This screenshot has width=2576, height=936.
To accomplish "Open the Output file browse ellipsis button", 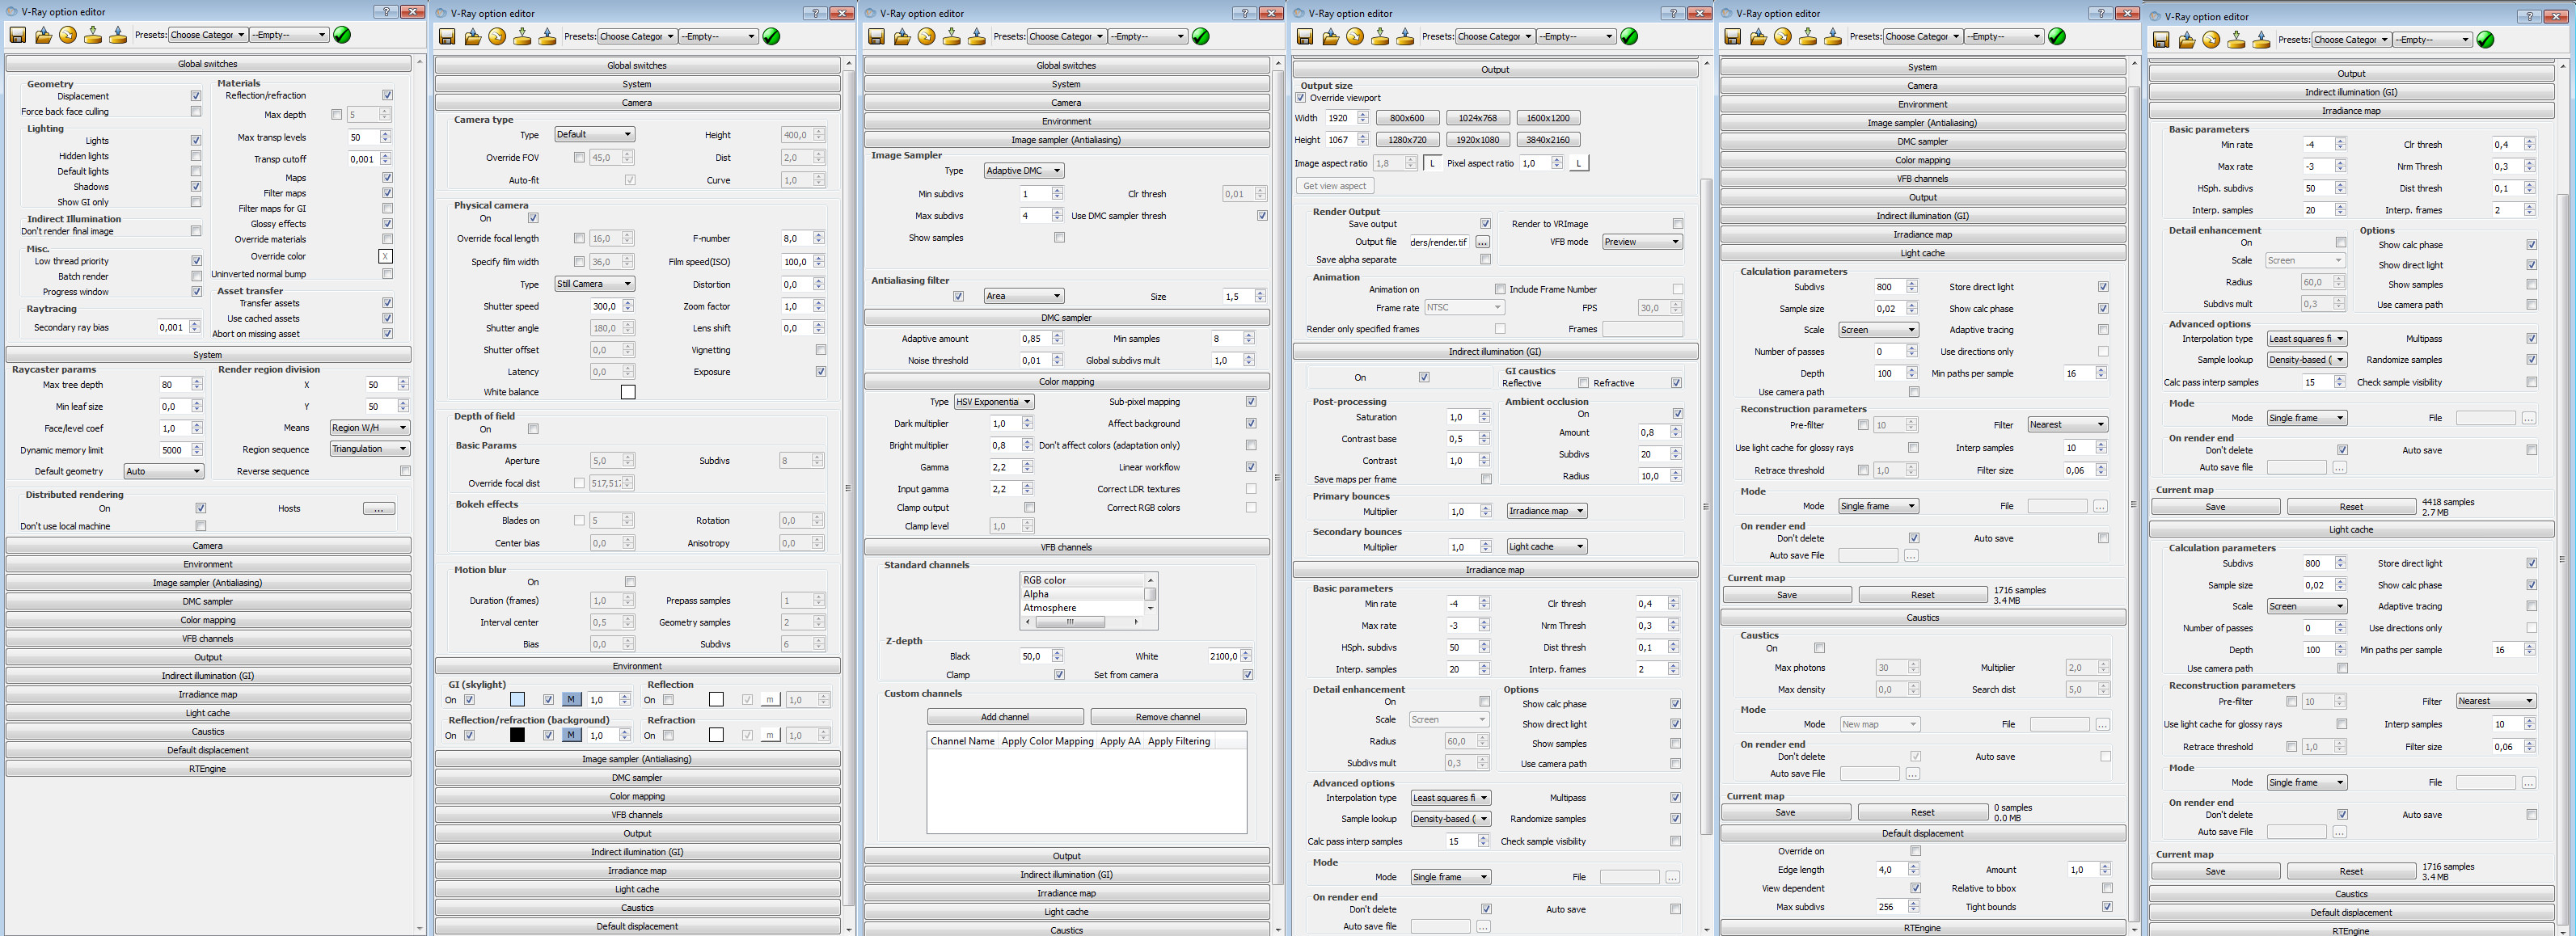I will (x=1482, y=242).
